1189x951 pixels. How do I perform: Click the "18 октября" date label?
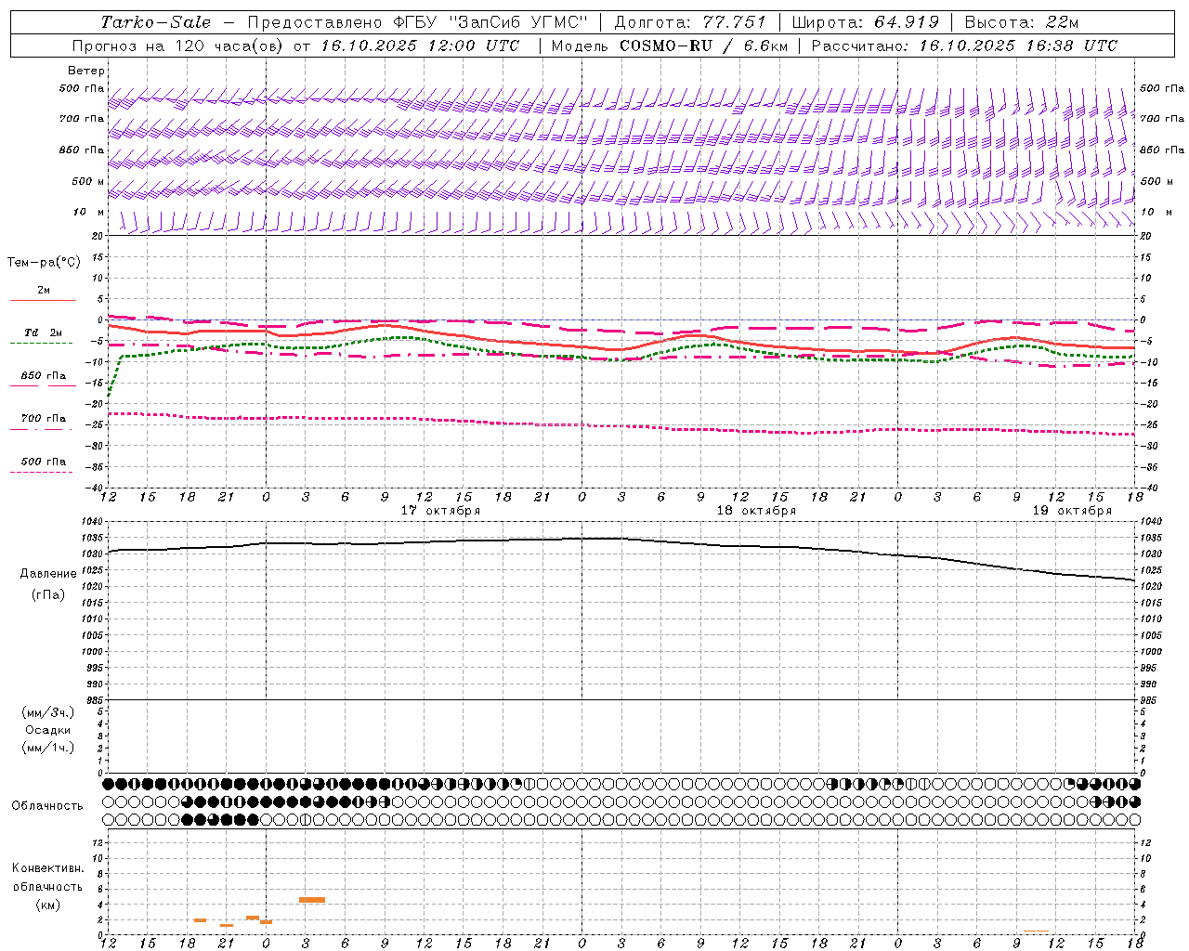click(756, 511)
